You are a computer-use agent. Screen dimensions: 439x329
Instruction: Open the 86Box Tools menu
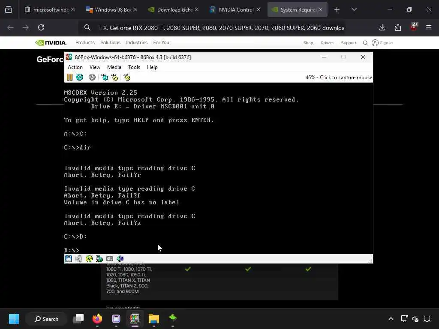pos(134,67)
